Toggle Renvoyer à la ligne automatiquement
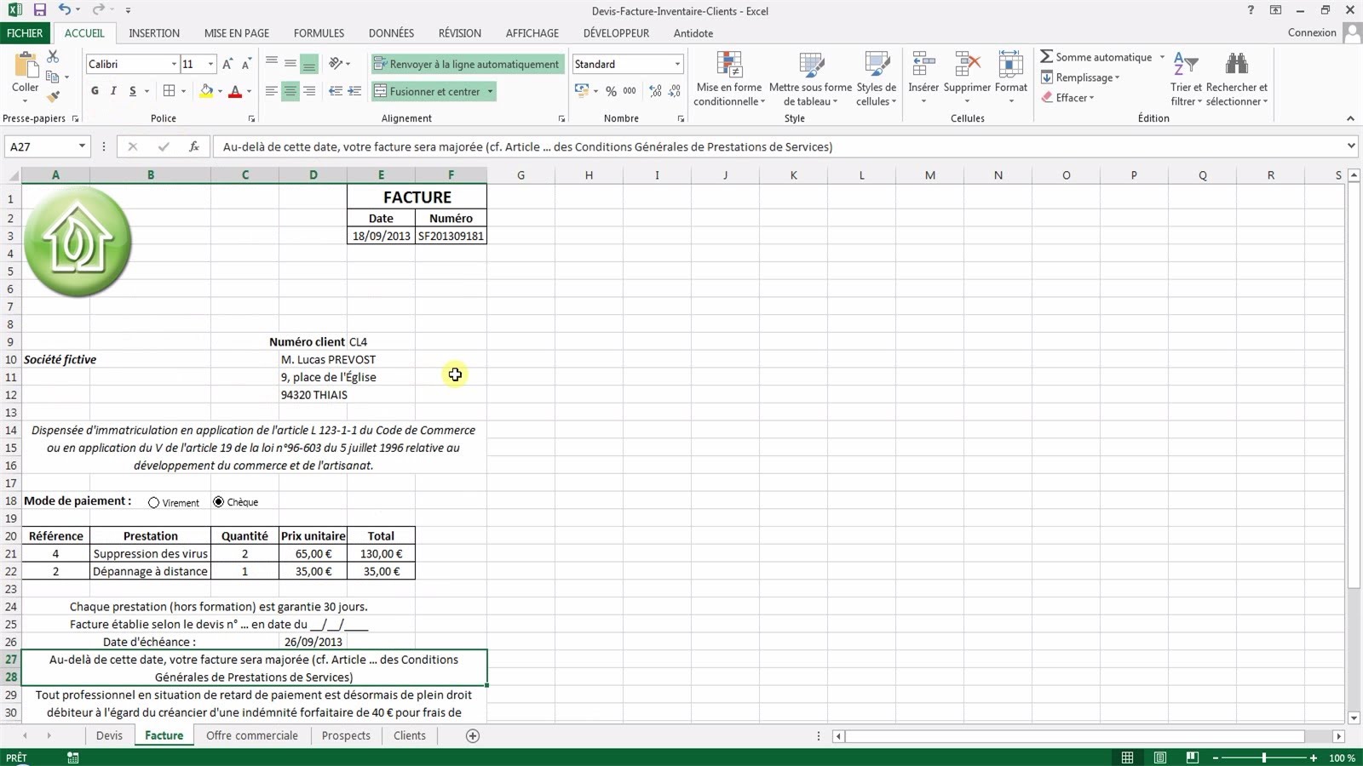The image size is (1363, 766). coord(467,64)
